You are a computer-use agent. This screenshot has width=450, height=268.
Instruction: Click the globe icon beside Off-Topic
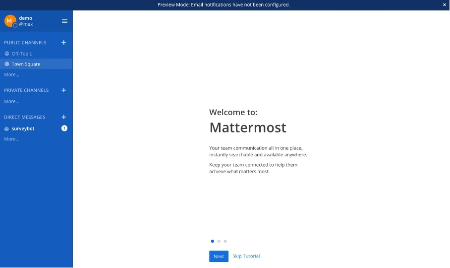coord(7,54)
